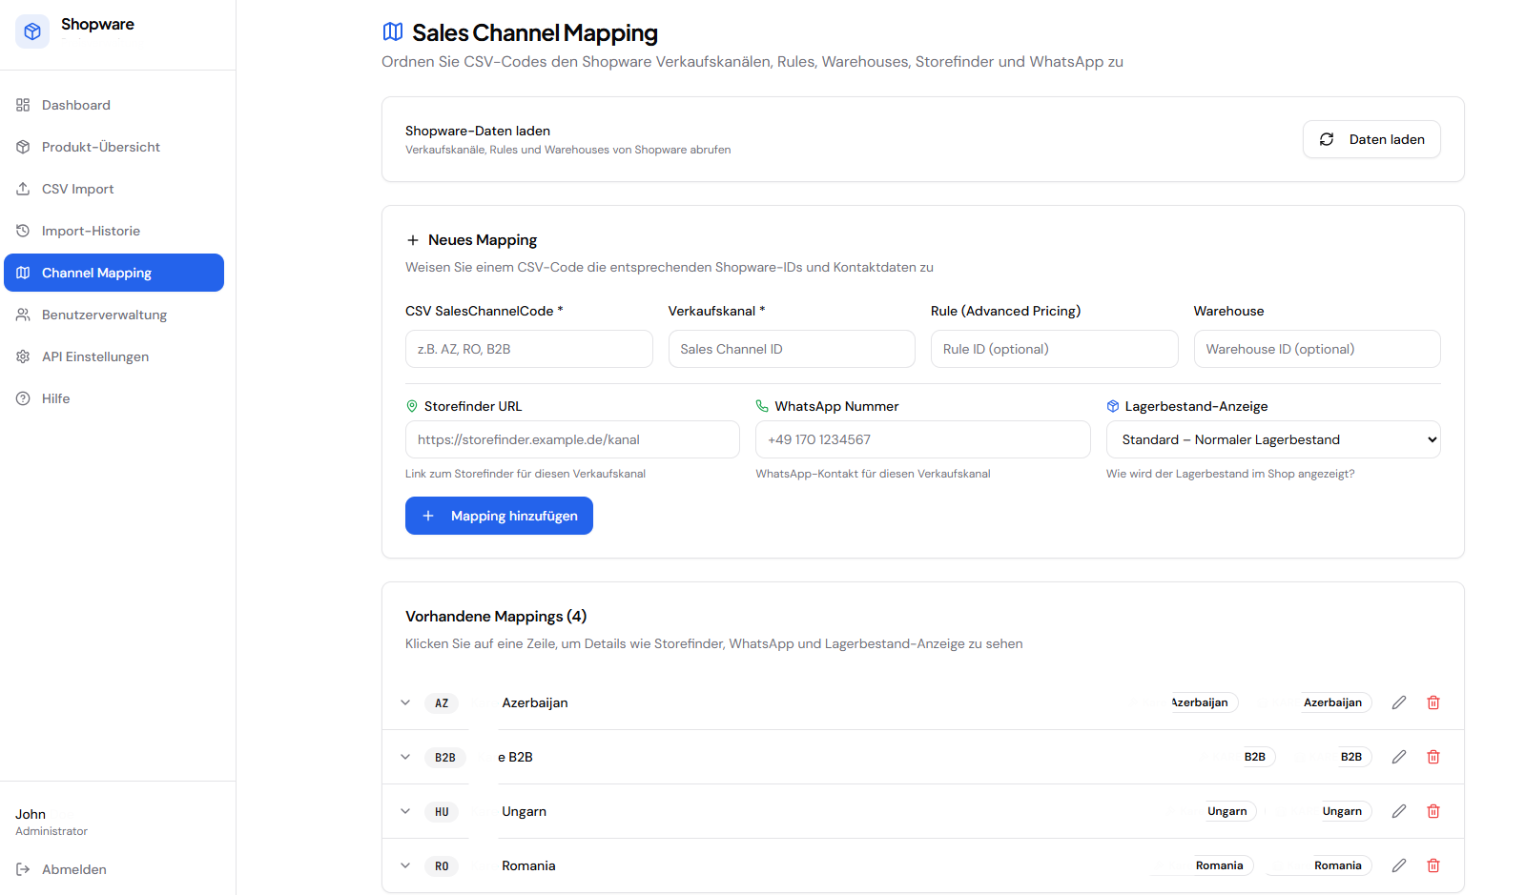This screenshot has height=895, width=1525.
Task: Click the Hilfe question mark icon
Action: click(x=23, y=398)
